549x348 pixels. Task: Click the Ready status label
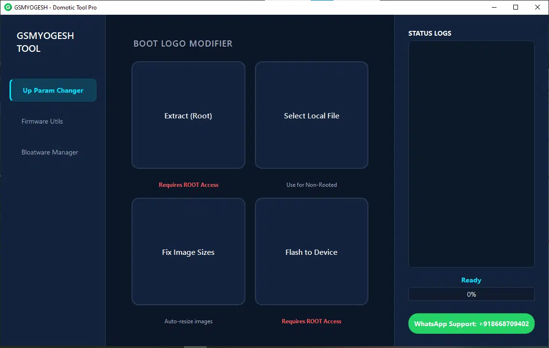click(471, 280)
